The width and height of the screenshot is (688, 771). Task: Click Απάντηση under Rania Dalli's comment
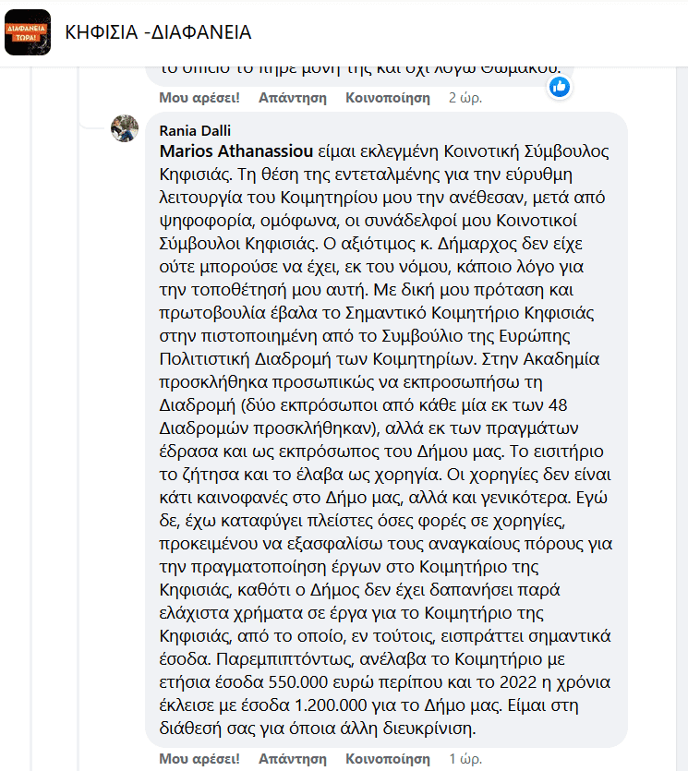[x=293, y=759]
